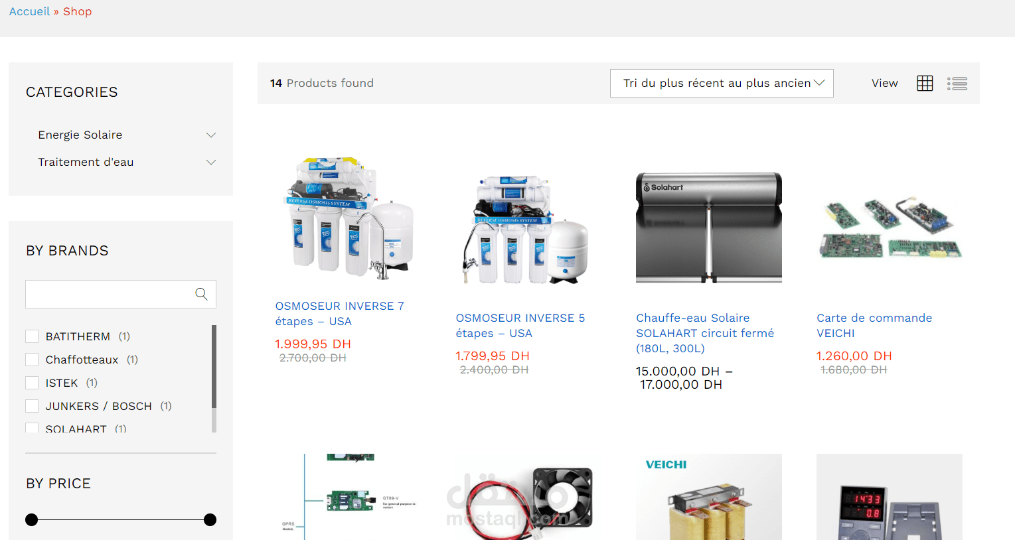Open the Traitement d'eau category
This screenshot has width=1015, height=540.
[x=86, y=162]
